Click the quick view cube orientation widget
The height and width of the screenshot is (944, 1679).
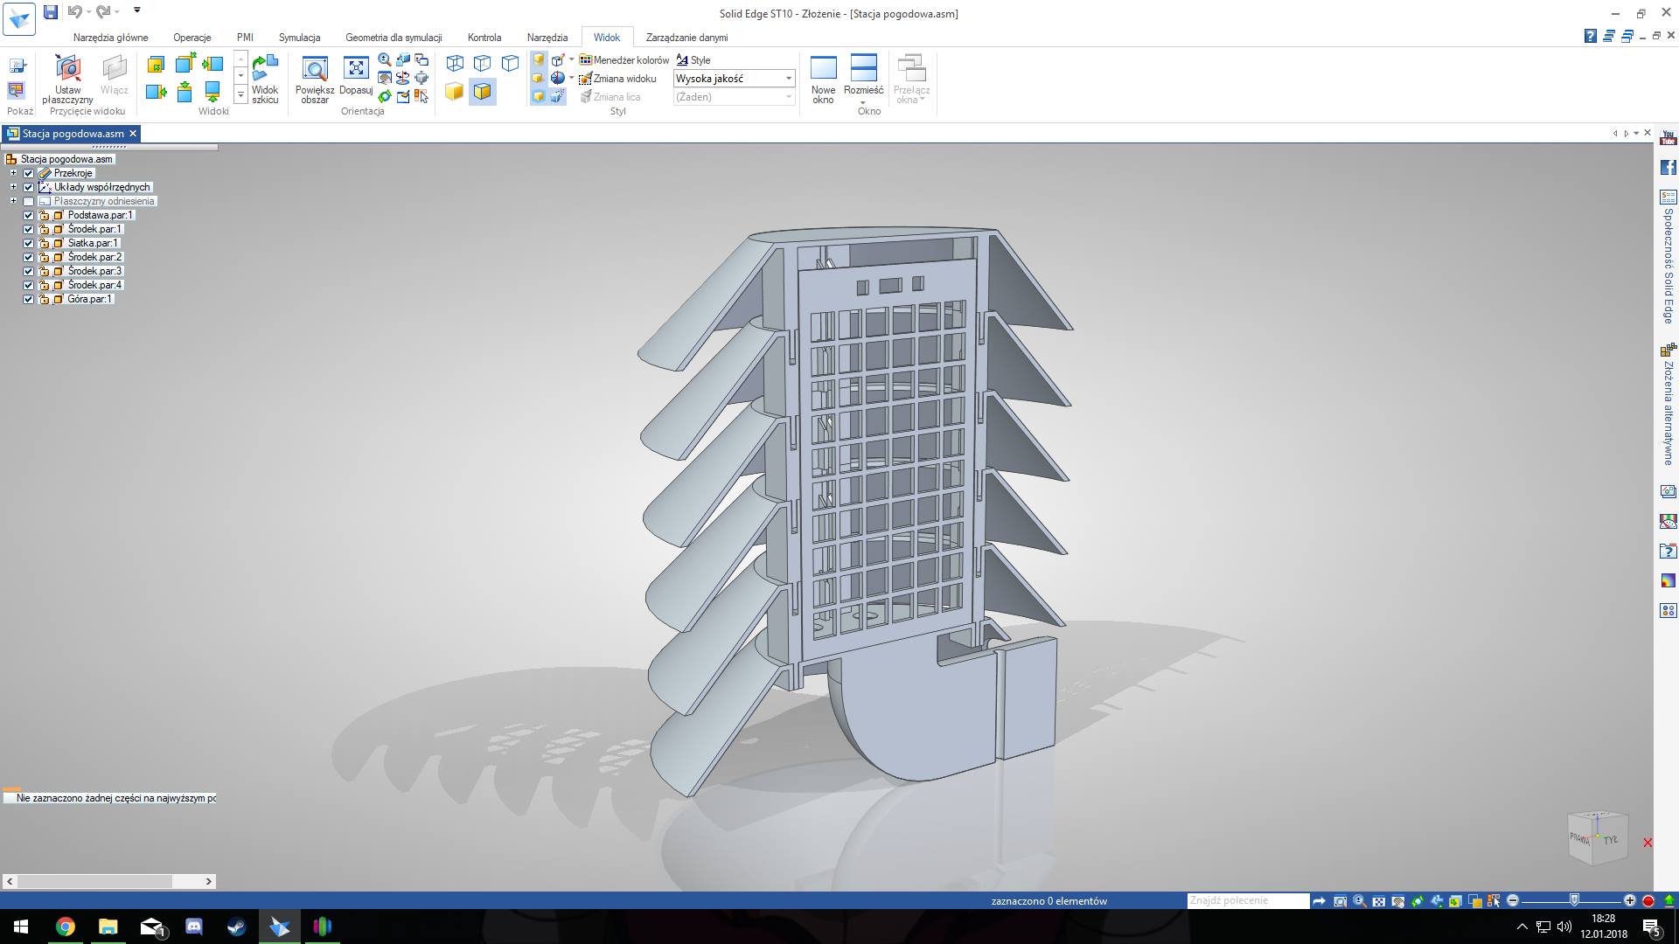pyautogui.click(x=1598, y=838)
